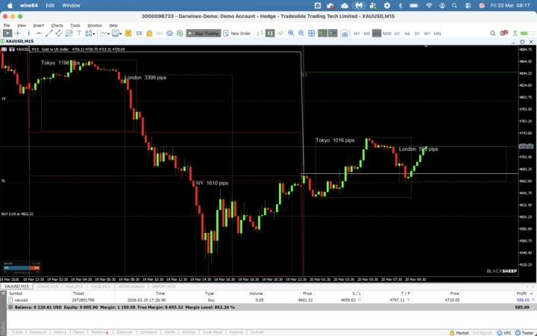
Task: Switch timeframe to MN
Action: click(437, 34)
